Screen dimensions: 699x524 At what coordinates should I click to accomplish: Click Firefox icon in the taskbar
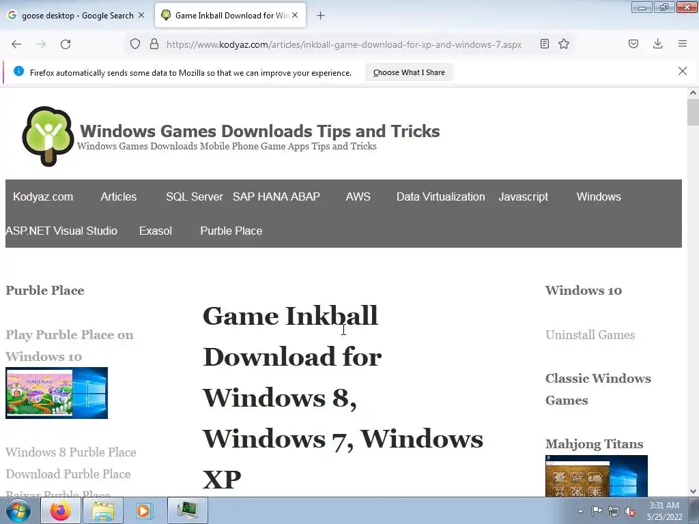click(61, 510)
